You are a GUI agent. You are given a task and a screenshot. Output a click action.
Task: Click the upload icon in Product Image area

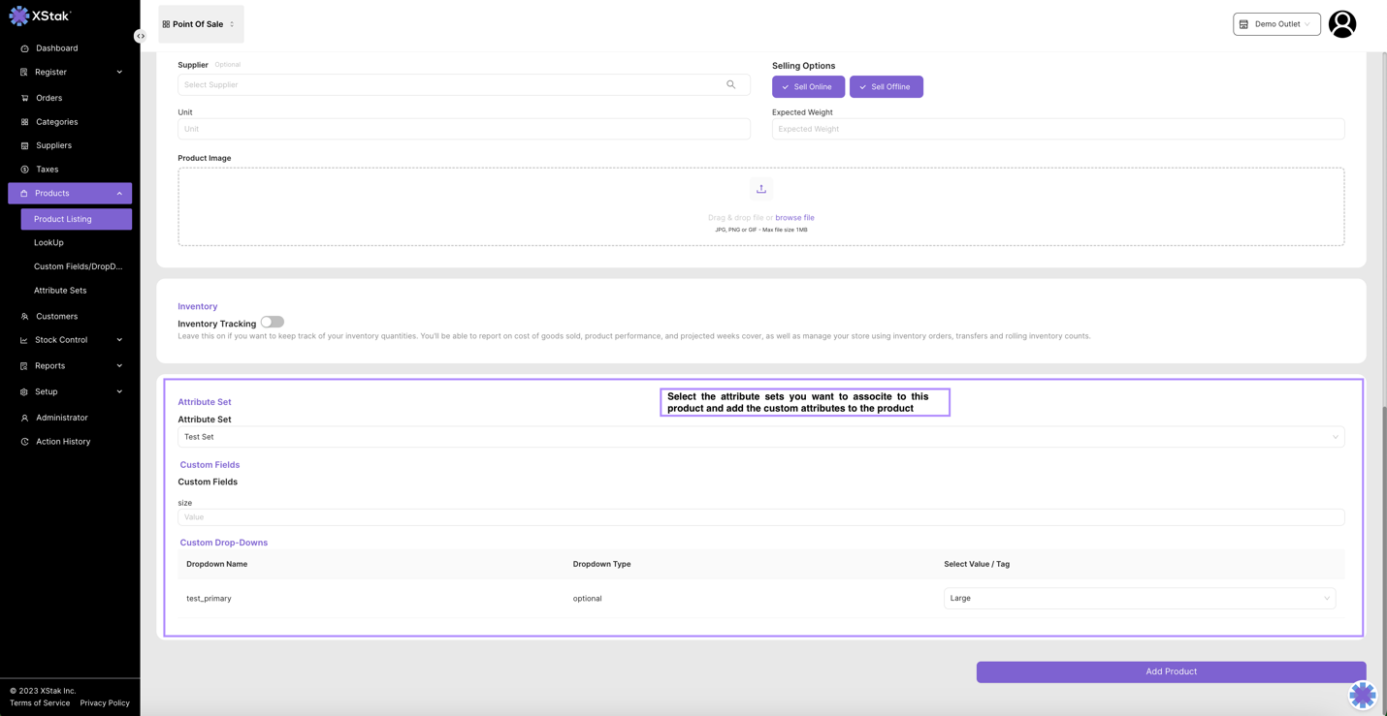click(x=761, y=189)
